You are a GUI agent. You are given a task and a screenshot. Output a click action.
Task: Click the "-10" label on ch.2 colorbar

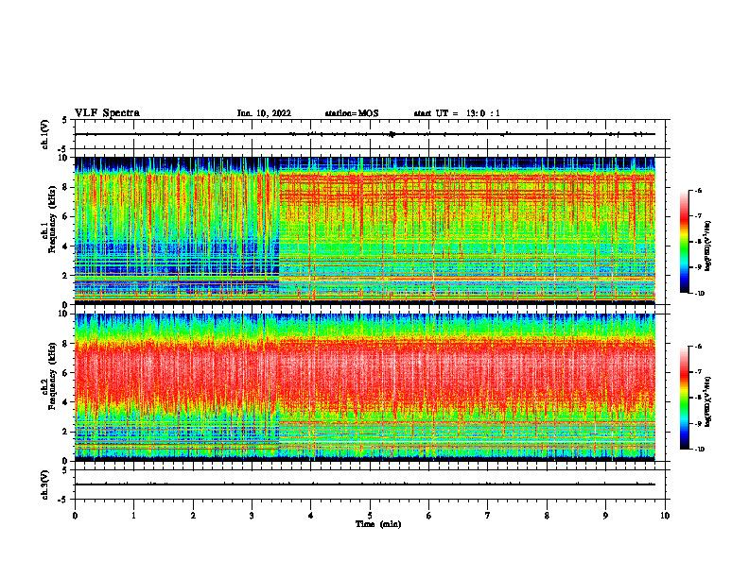[x=699, y=450]
